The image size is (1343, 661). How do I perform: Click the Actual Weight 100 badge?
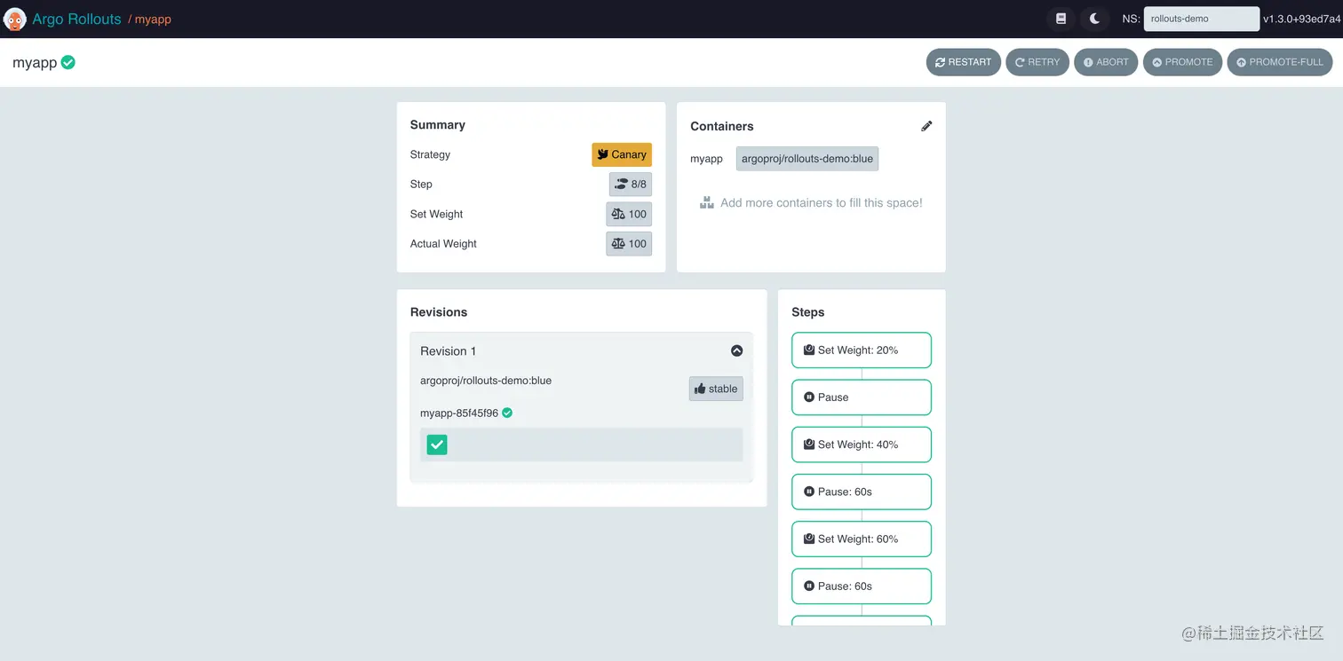(x=629, y=244)
